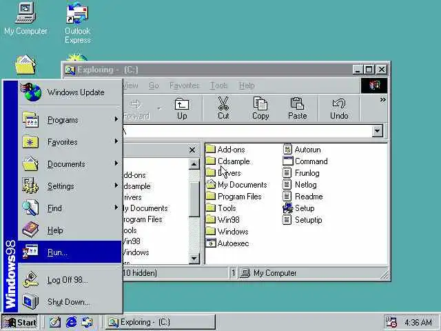Select the Netlog text file
The image size is (441, 331).
[300, 185]
